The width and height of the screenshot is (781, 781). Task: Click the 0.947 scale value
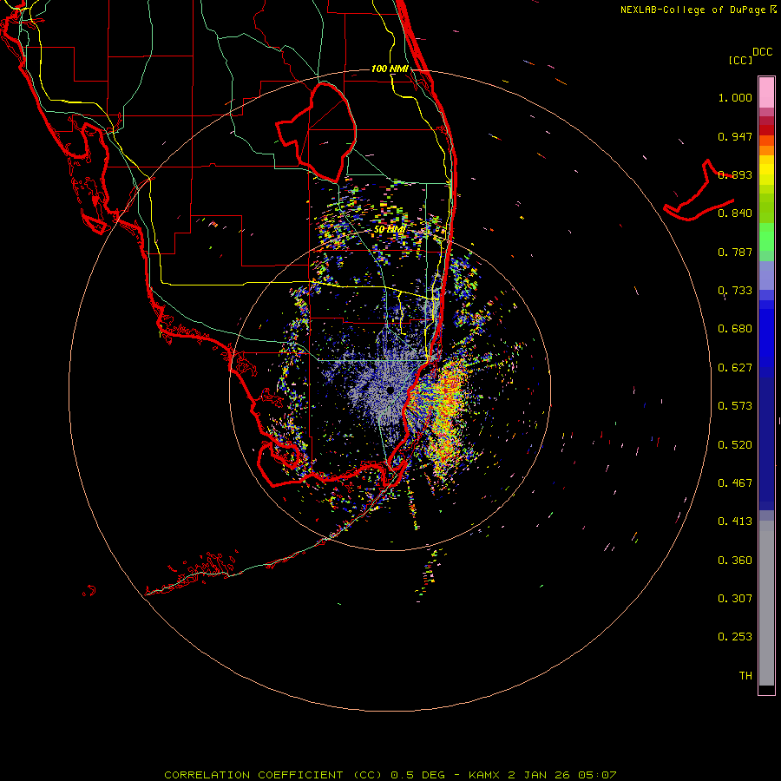coord(735,136)
